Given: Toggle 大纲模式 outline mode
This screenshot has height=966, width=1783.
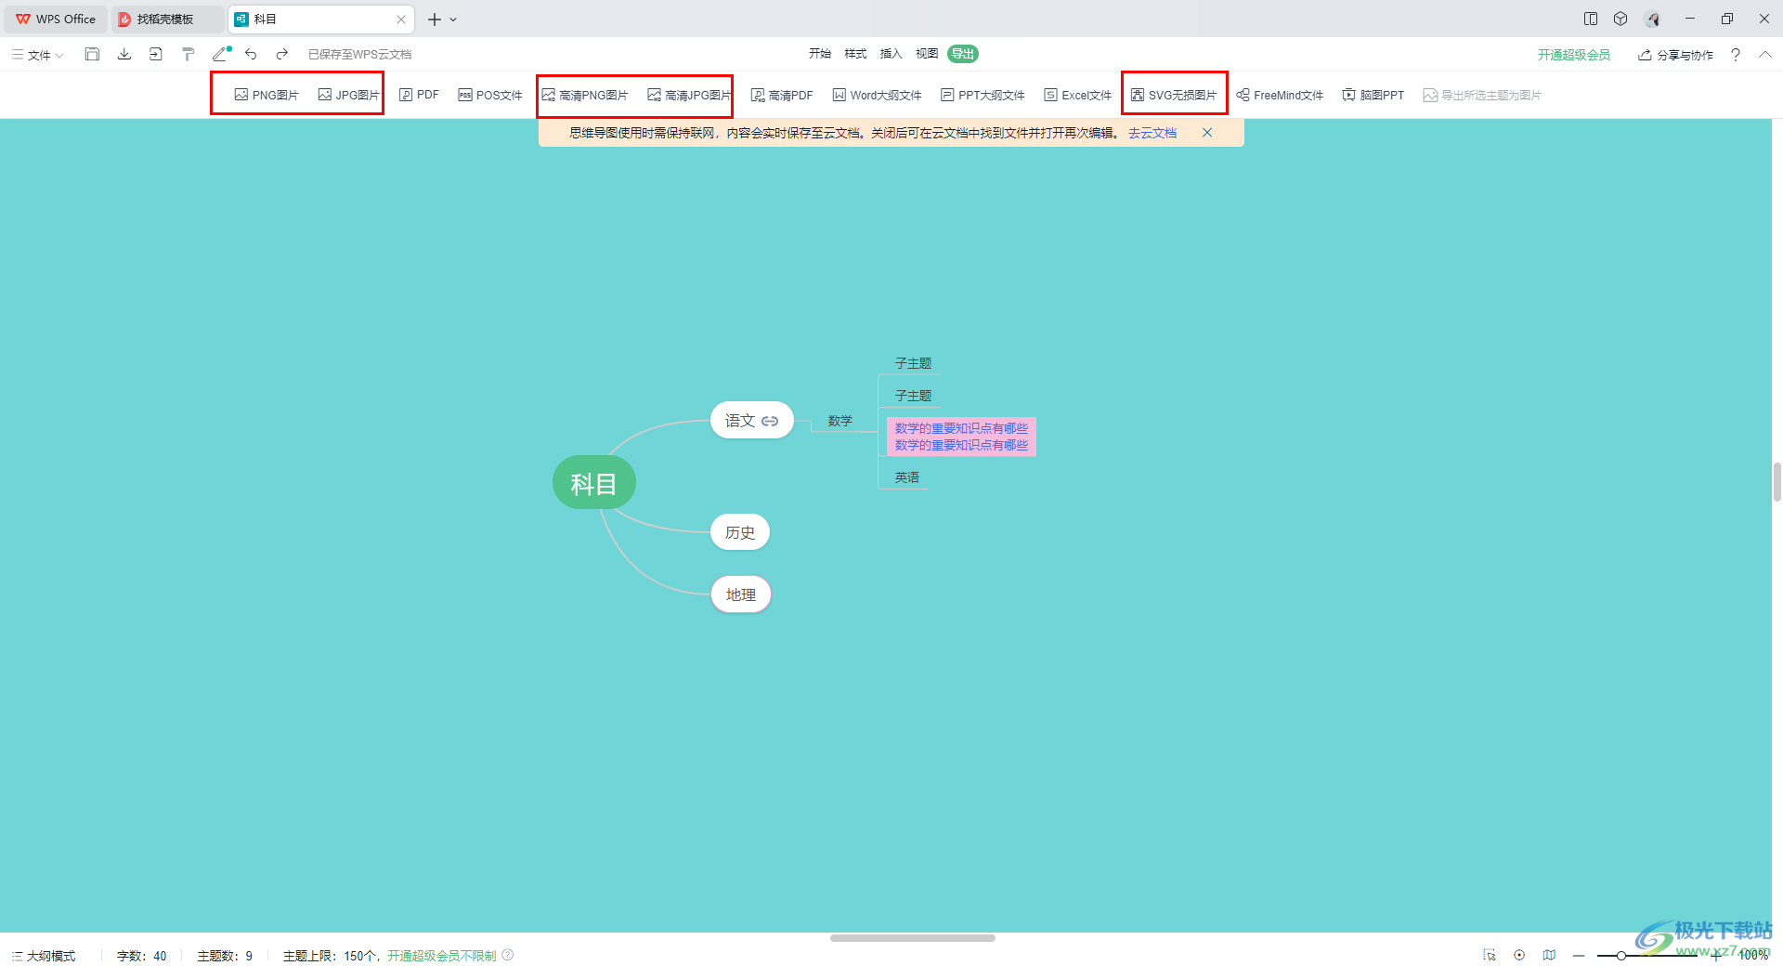Looking at the screenshot, I should click(44, 956).
